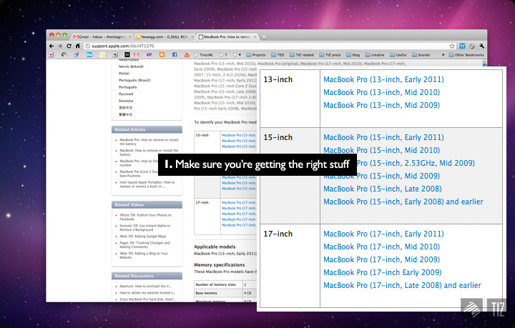Open MacBook Pro (13-inch, Early 2011) link
Screen dimensions: 515x328
click(x=383, y=80)
